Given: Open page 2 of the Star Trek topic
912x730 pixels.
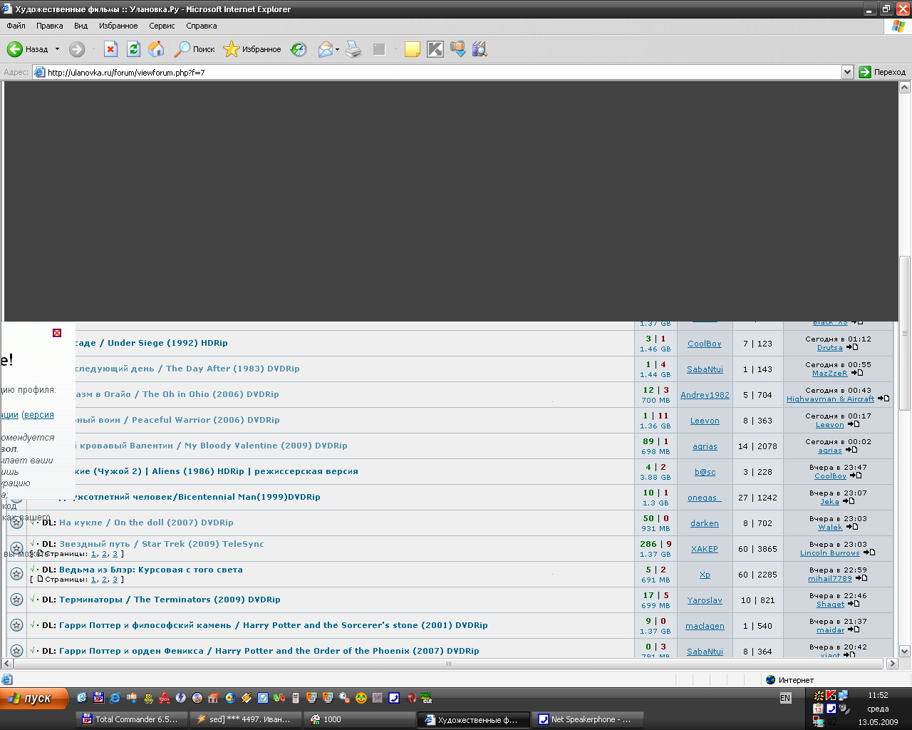Looking at the screenshot, I should pos(104,554).
